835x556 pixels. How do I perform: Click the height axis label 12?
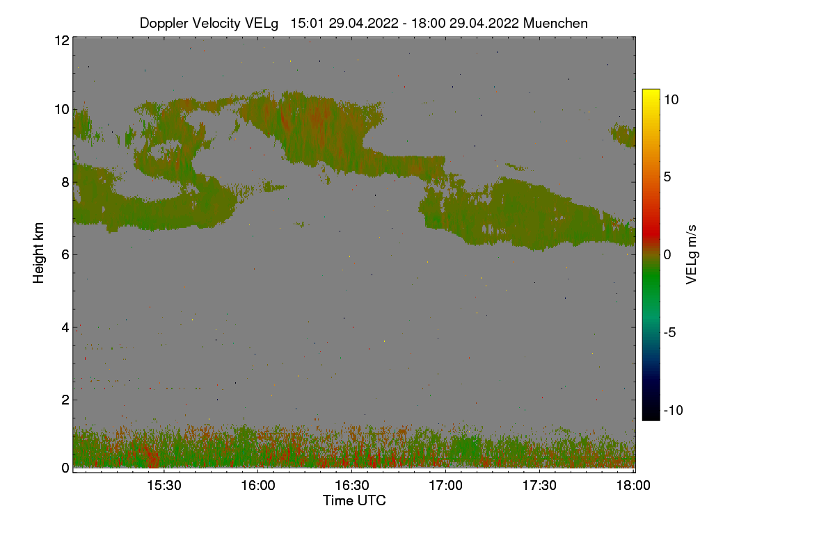(61, 40)
